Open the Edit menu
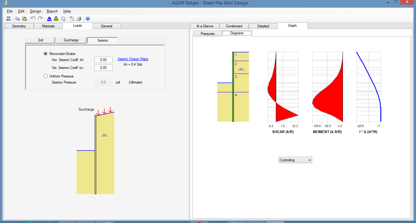This screenshot has height=223, width=416. (21, 11)
